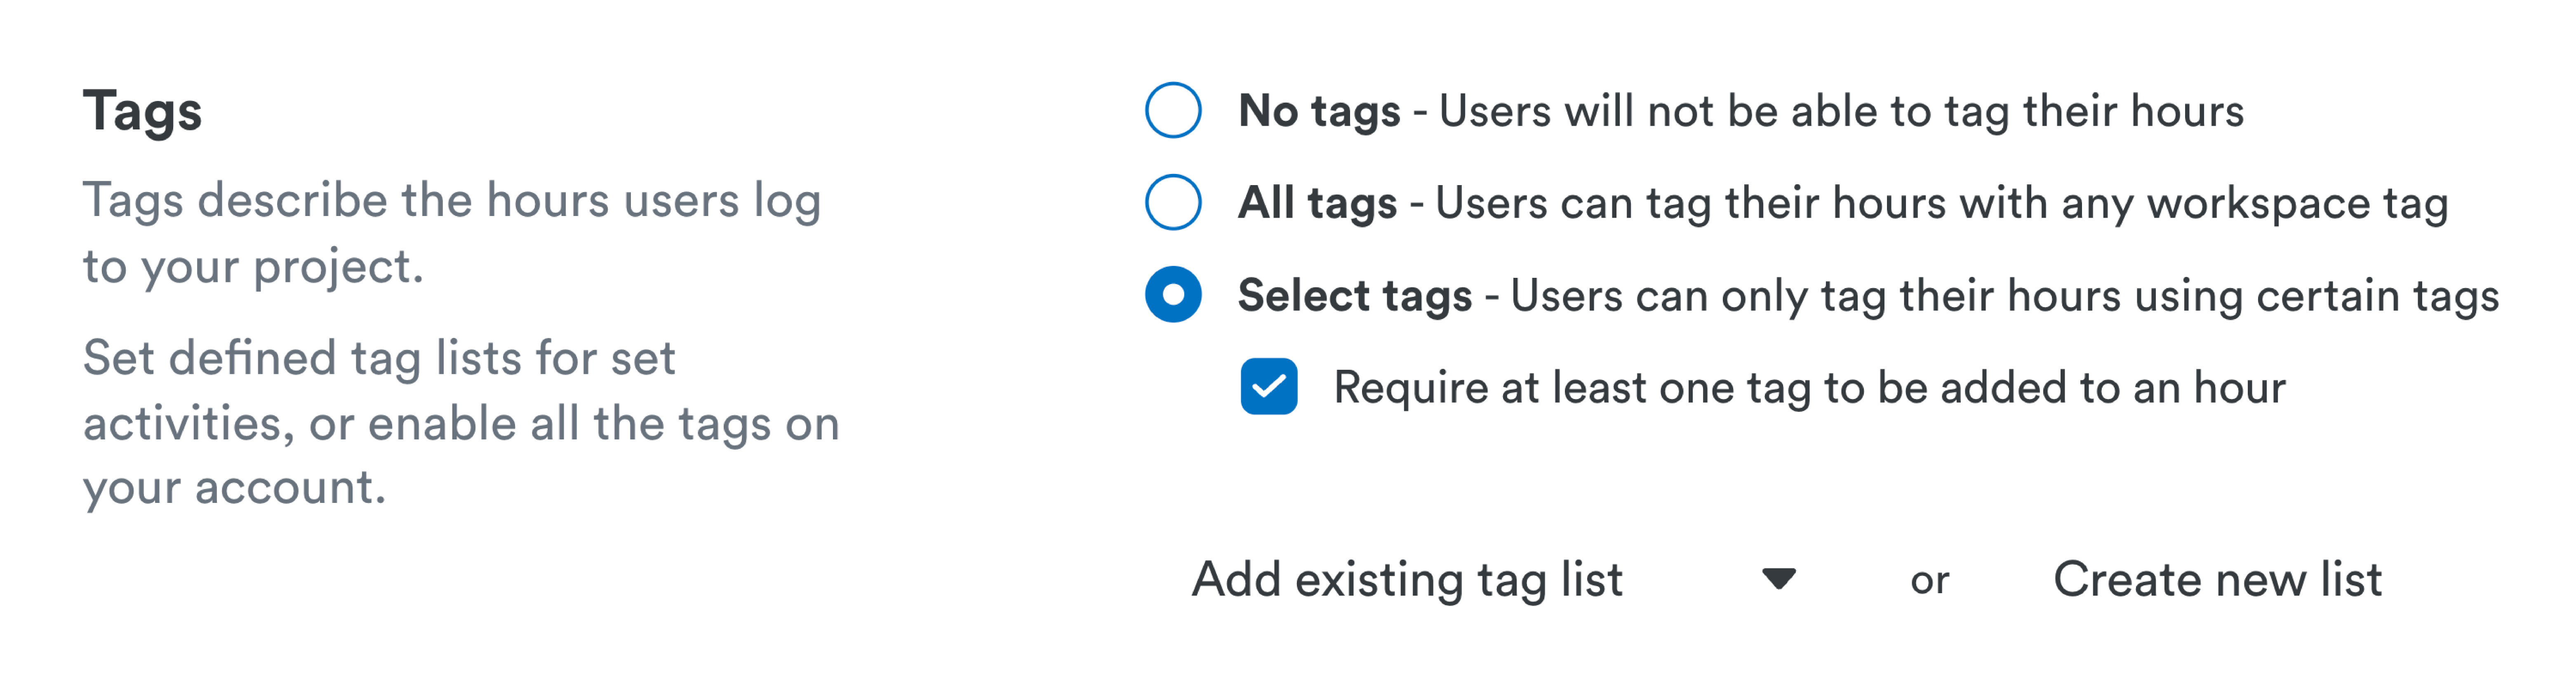Select the "No tags" radio button
The height and width of the screenshot is (695, 2576).
(x=1173, y=110)
